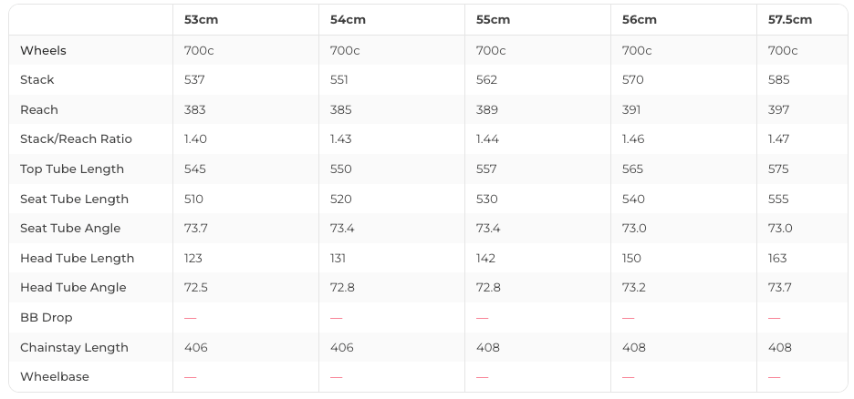Select the 565 top tube length cell
This screenshot has height=399, width=854.
coord(632,169)
